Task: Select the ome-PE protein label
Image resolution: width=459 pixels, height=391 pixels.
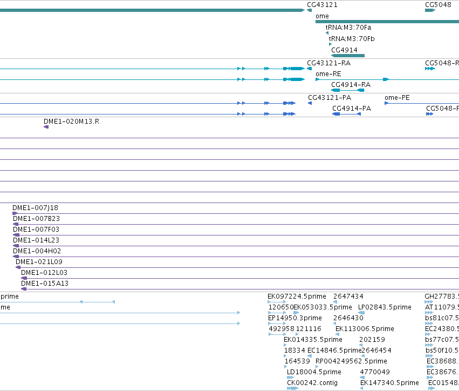Action: pyautogui.click(x=397, y=98)
